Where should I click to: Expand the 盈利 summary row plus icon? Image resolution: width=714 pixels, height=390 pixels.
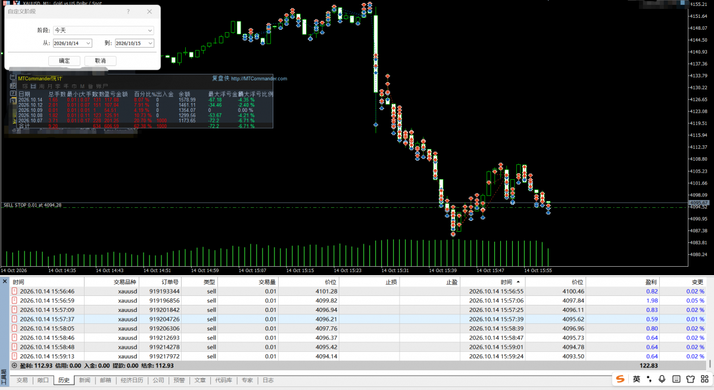click(14, 366)
